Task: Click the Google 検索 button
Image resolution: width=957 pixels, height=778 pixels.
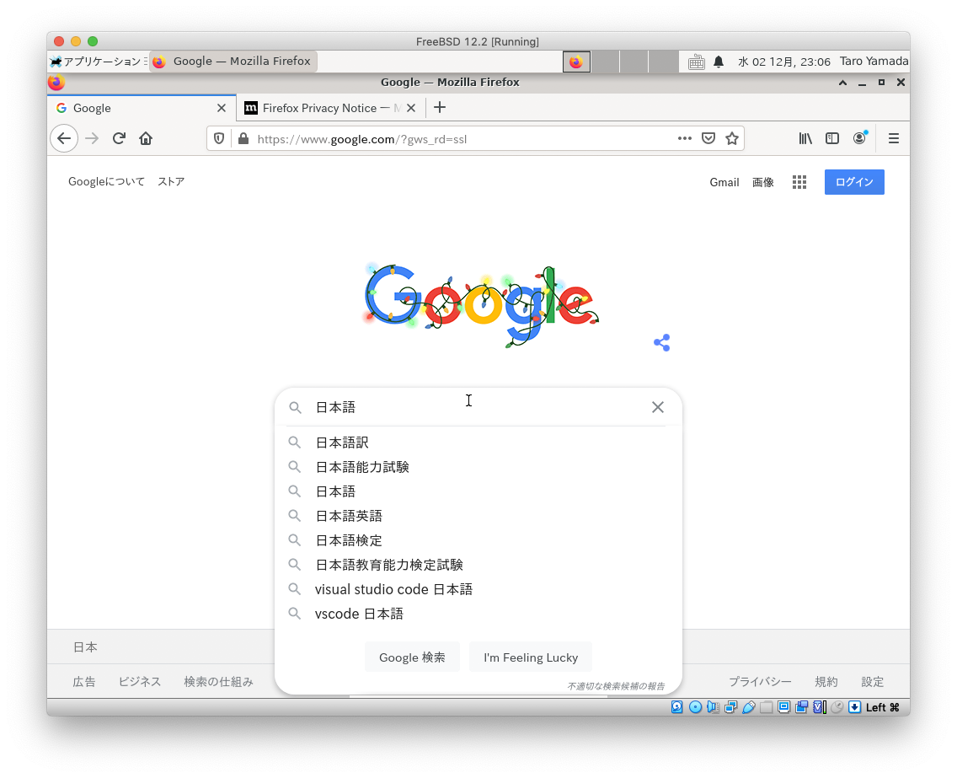Action: (x=412, y=657)
